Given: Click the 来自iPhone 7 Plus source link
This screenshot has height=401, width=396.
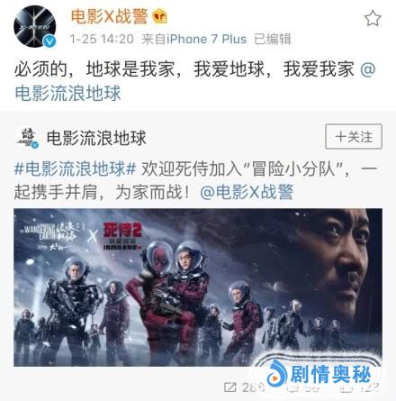Looking at the screenshot, I should [x=193, y=39].
